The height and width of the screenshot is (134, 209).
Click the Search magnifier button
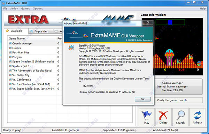[180, 117]
